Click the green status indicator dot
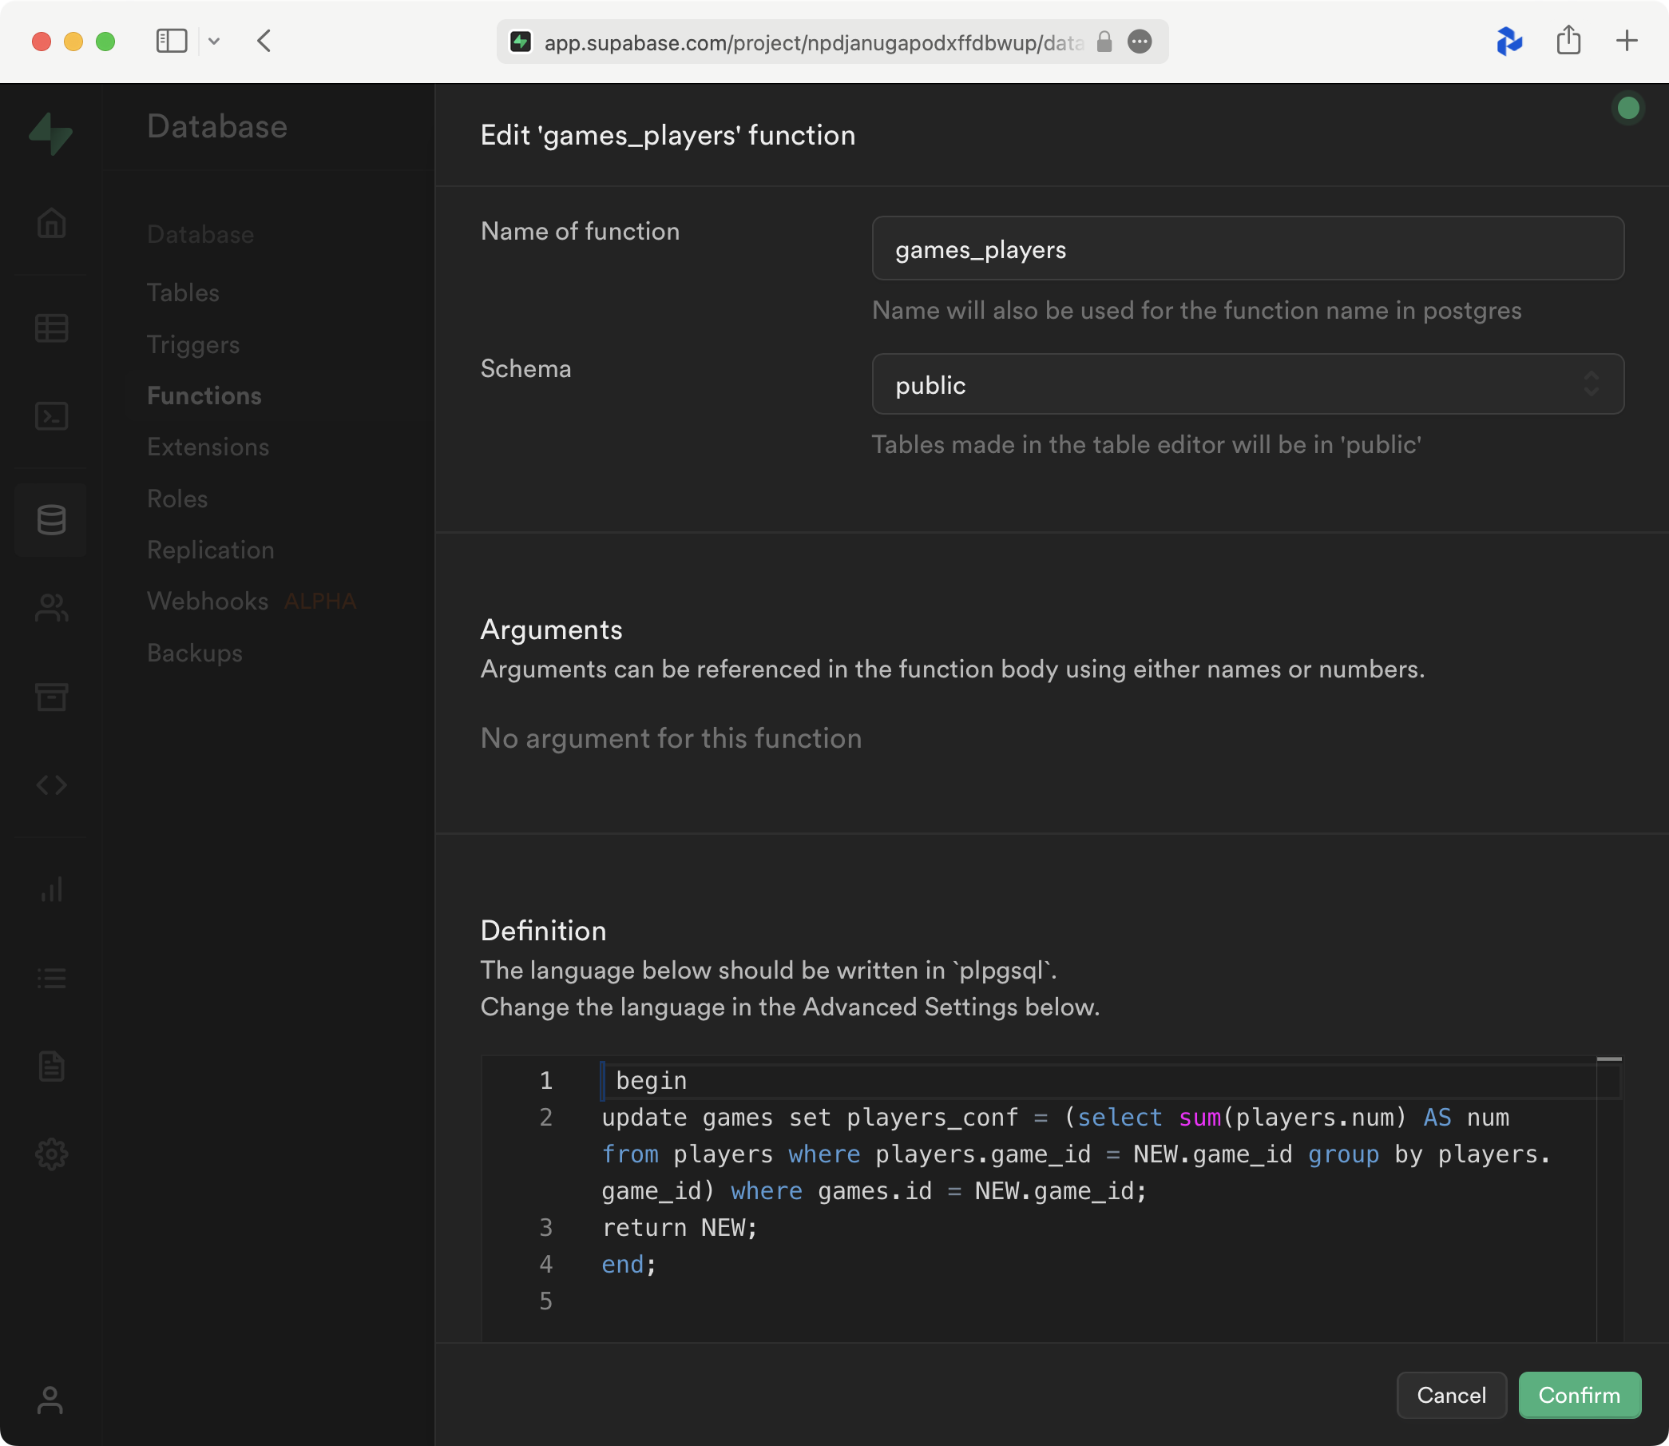The height and width of the screenshot is (1446, 1669). coord(1628,106)
